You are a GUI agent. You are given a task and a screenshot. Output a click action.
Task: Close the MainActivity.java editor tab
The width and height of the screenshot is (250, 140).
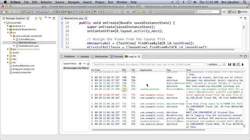tap(86, 19)
